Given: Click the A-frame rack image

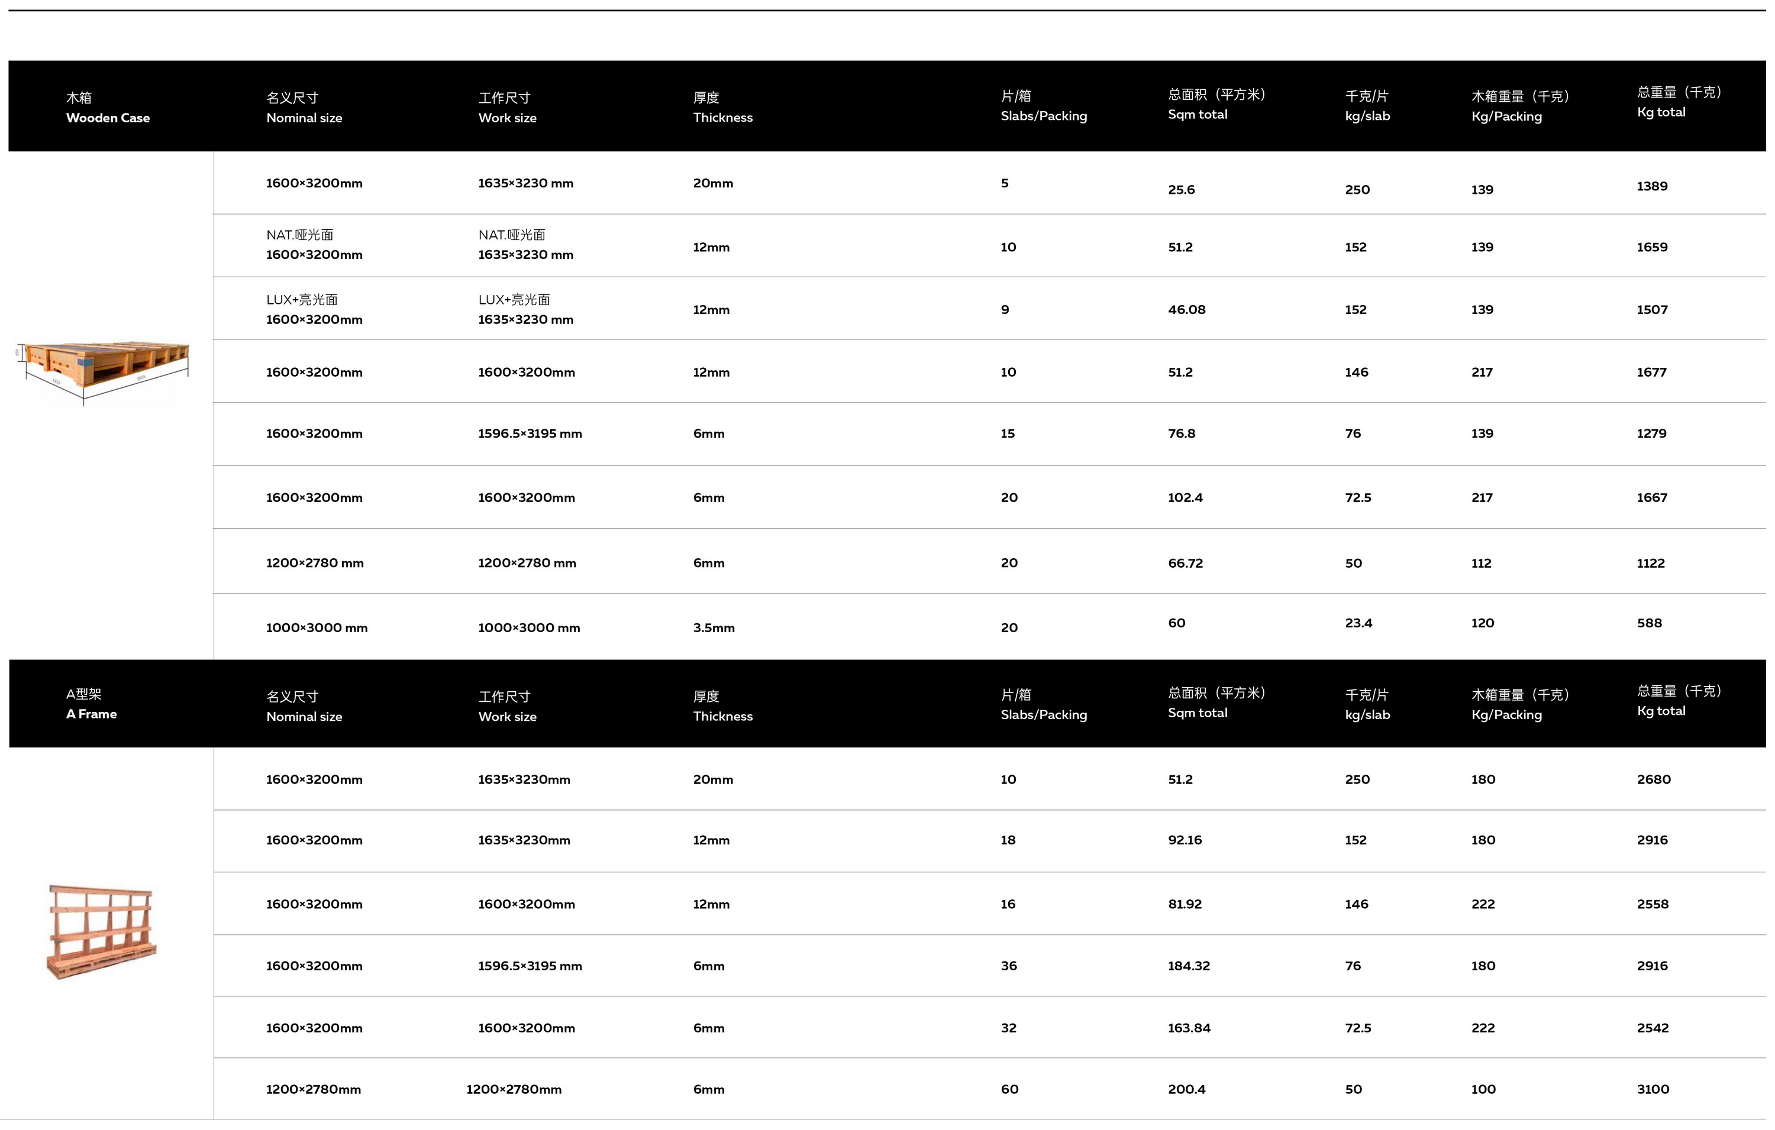Looking at the screenshot, I should [102, 931].
